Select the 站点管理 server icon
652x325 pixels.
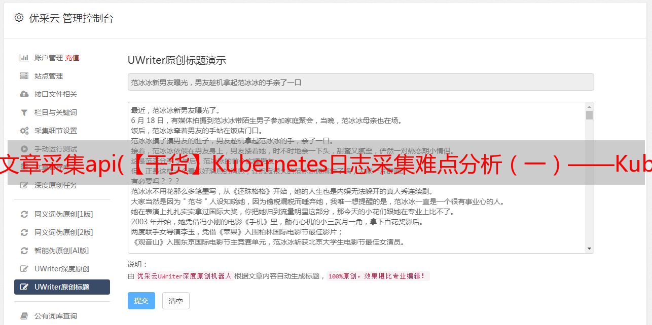[24, 76]
